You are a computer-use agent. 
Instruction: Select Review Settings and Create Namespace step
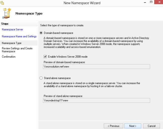coord(17,50)
